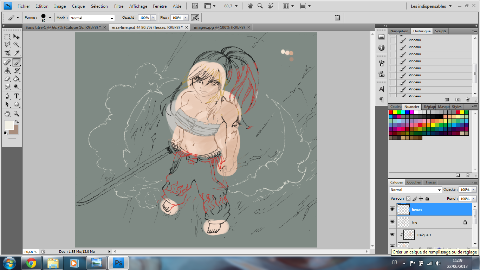Launch Adobe Bridge from application bar
Image resolution: width=480 pixels, height=270 pixels.
pyautogui.click(x=195, y=6)
